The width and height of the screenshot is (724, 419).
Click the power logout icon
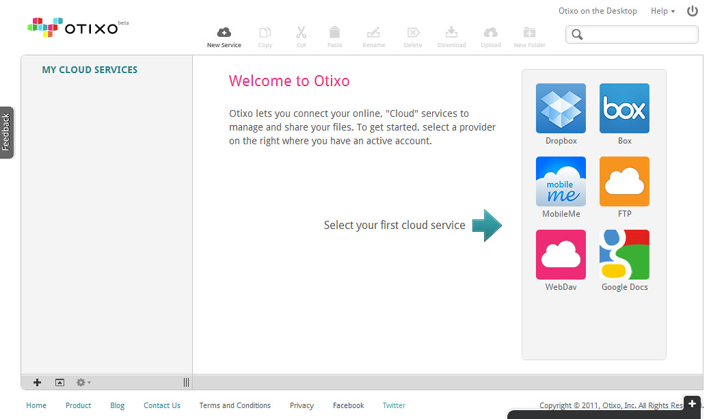click(x=692, y=11)
